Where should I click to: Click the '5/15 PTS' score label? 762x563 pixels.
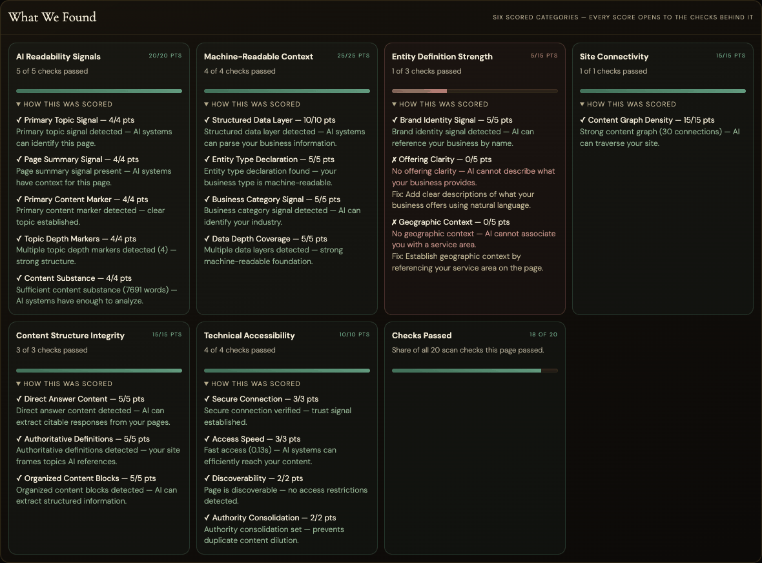544,56
